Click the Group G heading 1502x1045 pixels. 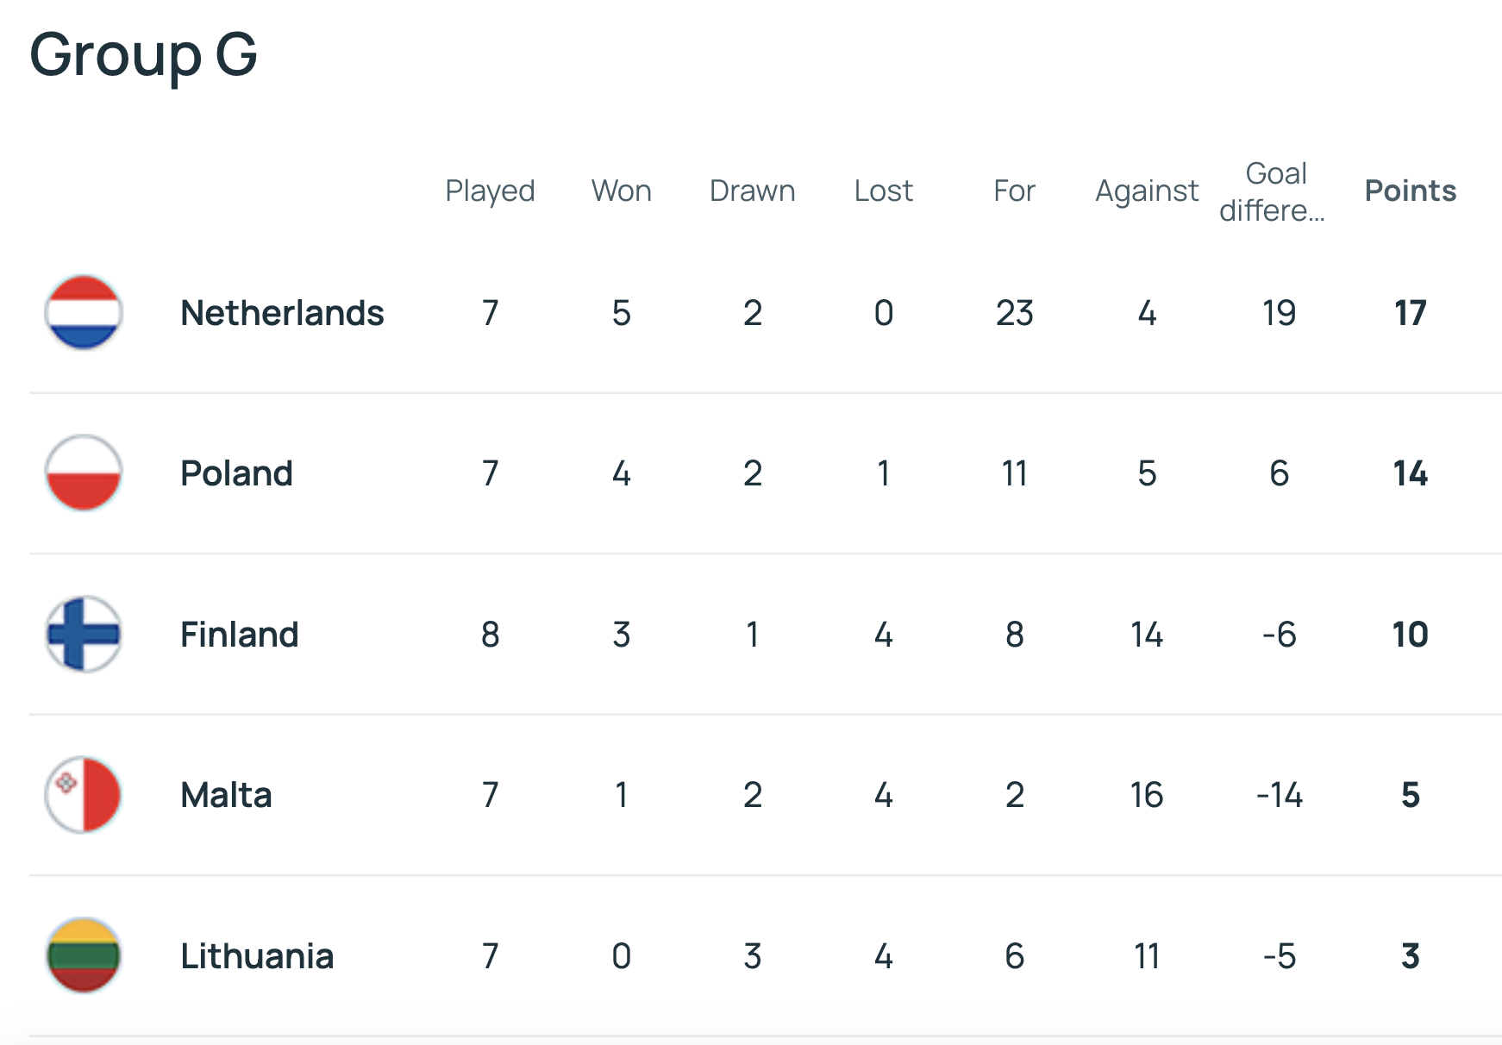(x=144, y=54)
